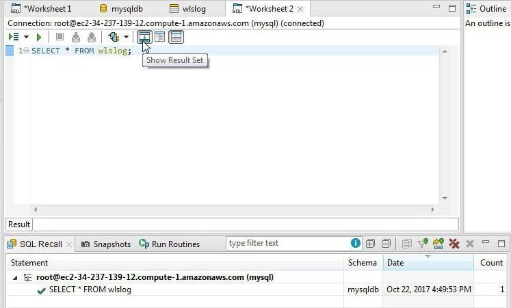Switch to the SQL Recall view tab
The width and height of the screenshot is (511, 308).
[35, 244]
